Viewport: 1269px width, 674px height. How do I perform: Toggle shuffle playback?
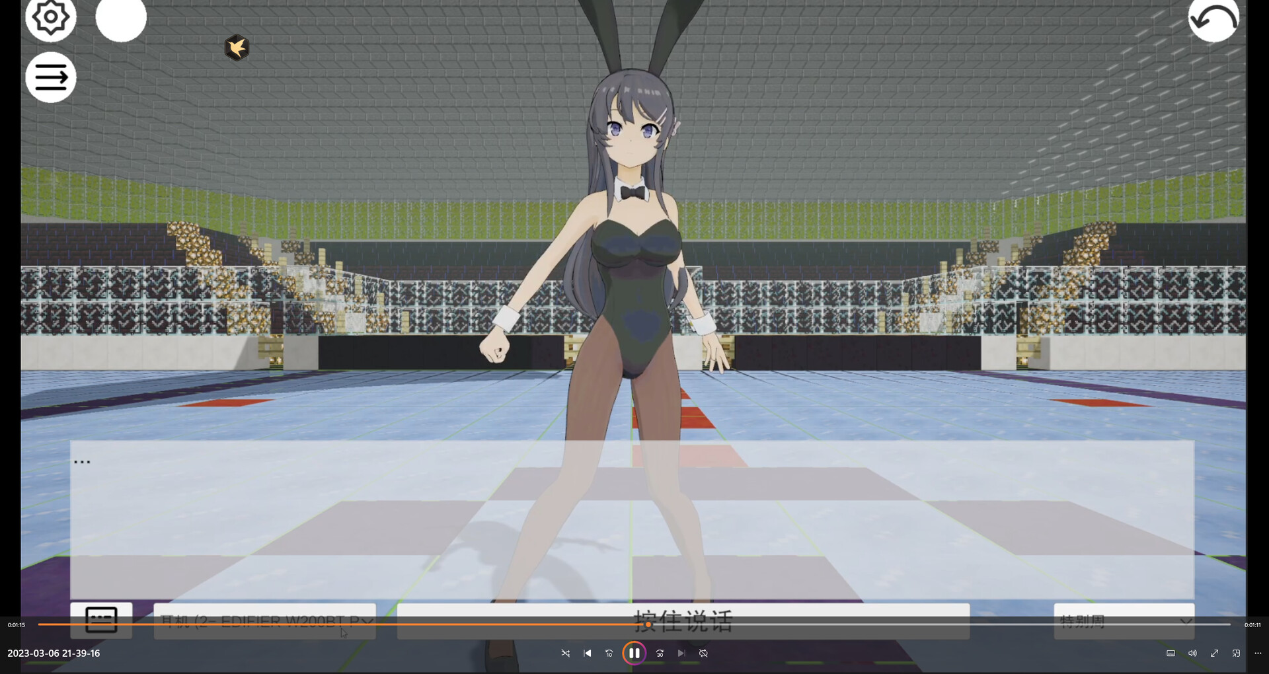click(x=565, y=653)
